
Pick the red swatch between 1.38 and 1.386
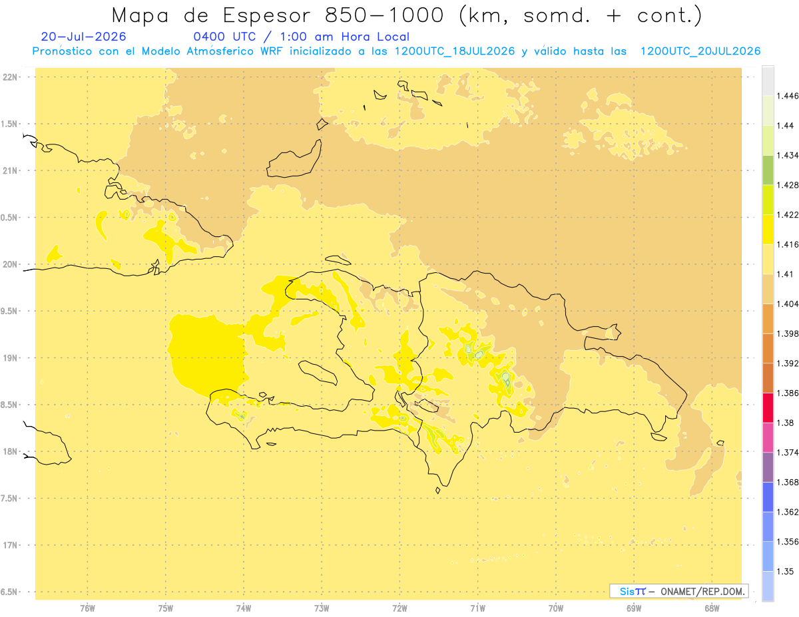click(768, 407)
